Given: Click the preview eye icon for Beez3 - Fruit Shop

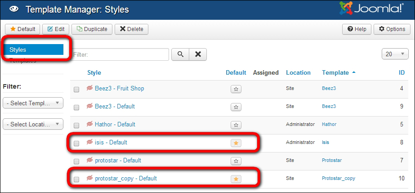Looking at the screenshot, I should (90, 88).
